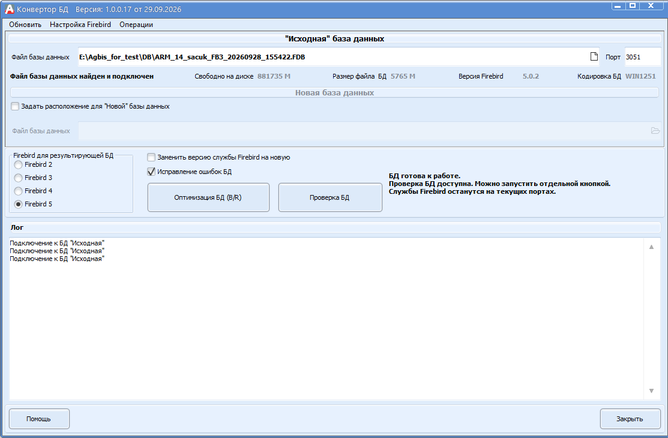Check 'Заменить версию службы Firebird на новую'
This screenshot has height=438, width=668.
(x=151, y=157)
